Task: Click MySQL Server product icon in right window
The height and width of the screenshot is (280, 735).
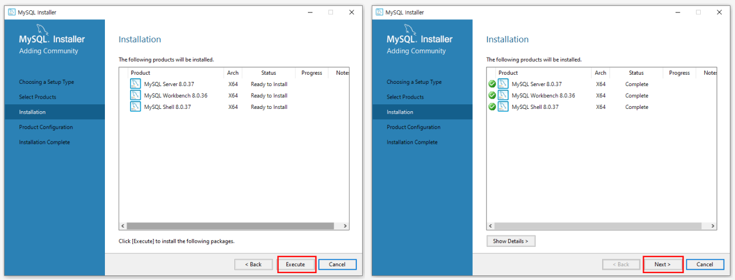Action: point(503,84)
